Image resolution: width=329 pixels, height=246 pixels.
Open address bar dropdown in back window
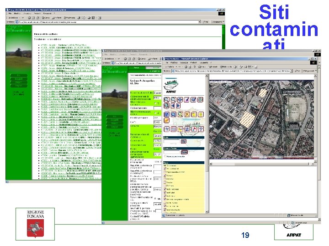tap(200, 22)
